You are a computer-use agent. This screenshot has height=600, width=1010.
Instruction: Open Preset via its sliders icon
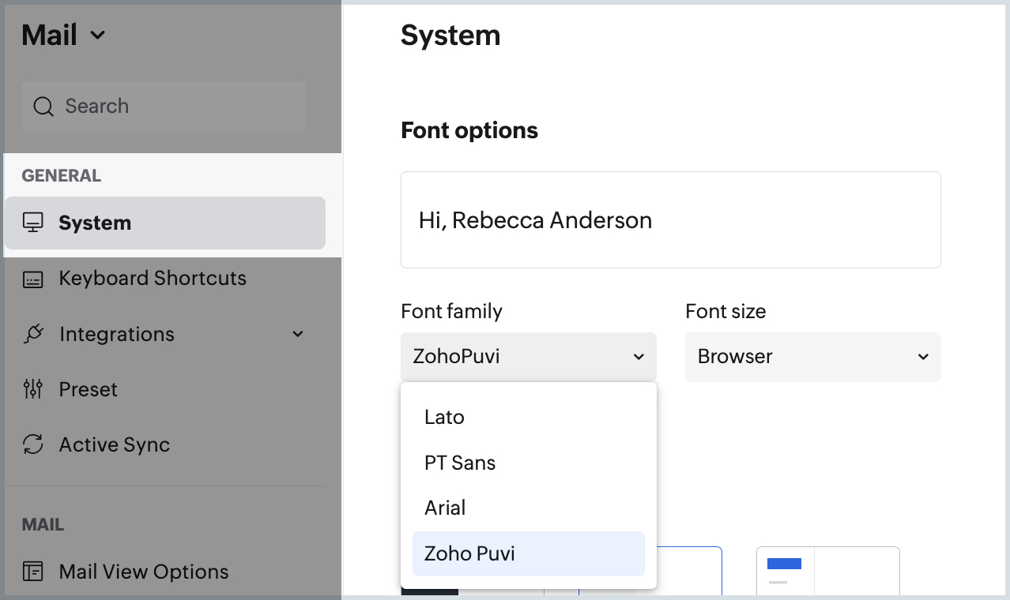[x=33, y=388]
